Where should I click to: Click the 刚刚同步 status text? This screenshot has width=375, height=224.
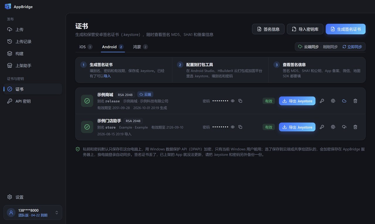point(330,47)
